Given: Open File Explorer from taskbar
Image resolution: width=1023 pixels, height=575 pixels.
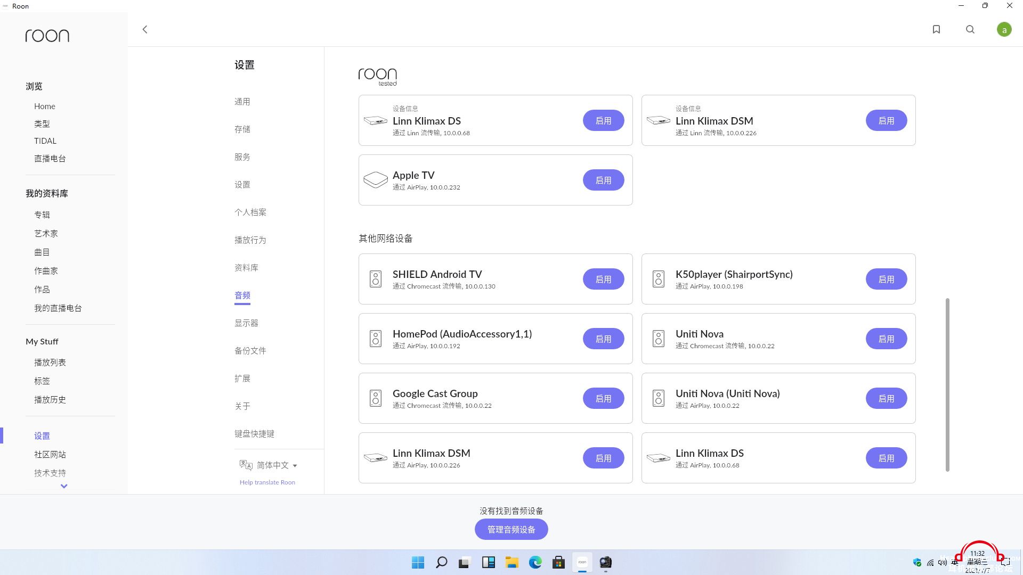Looking at the screenshot, I should point(512,562).
